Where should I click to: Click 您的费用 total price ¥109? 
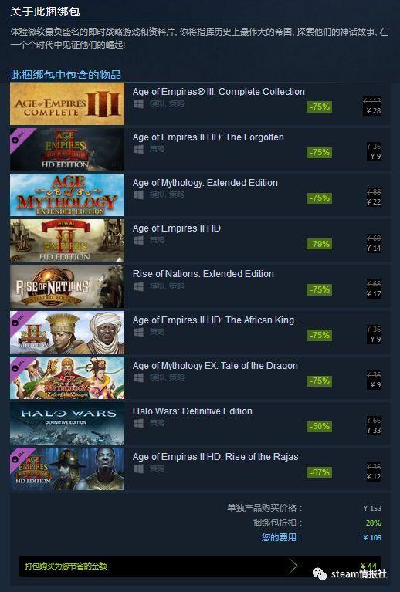372,537
